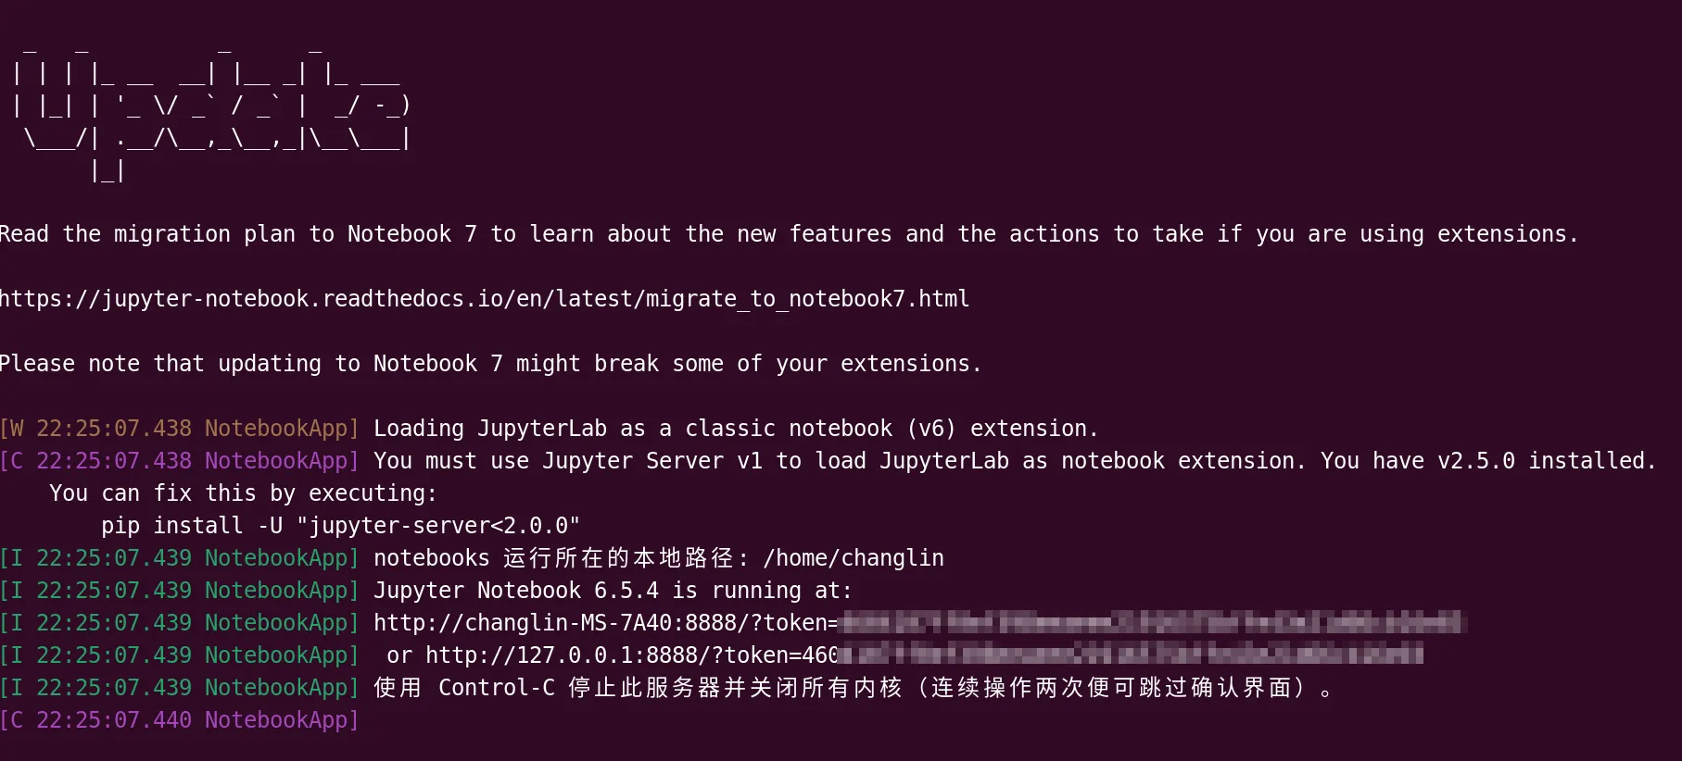The height and width of the screenshot is (761, 1682).
Task: Click the /home/changlin path text
Action: point(853,558)
